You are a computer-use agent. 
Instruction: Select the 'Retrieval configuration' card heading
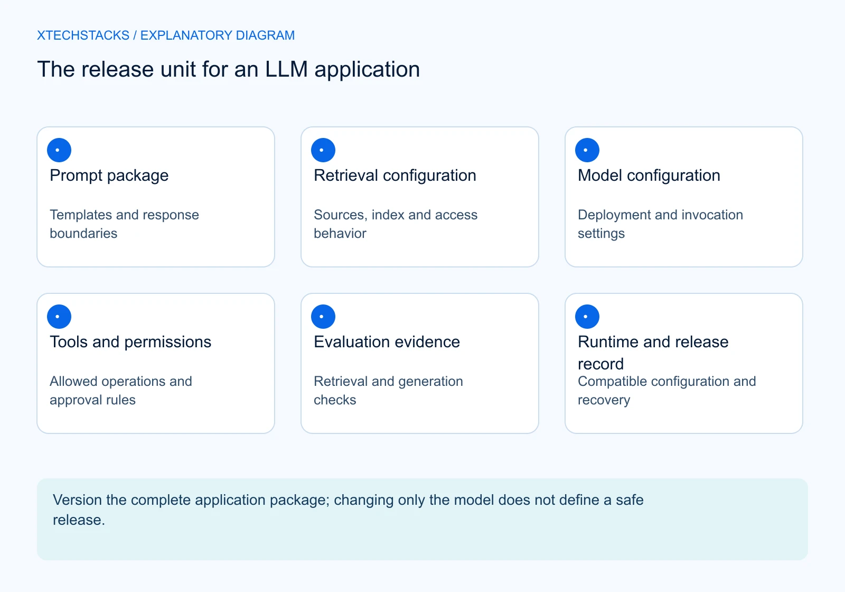click(x=395, y=175)
